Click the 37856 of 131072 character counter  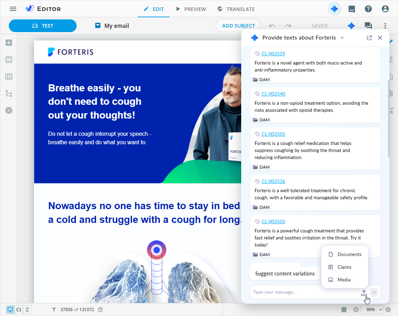(77, 309)
